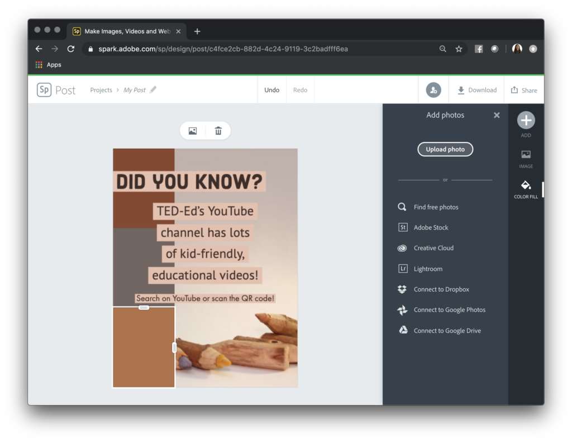572x442 pixels.
Task: Click the Add plus icon
Action: coord(526,120)
